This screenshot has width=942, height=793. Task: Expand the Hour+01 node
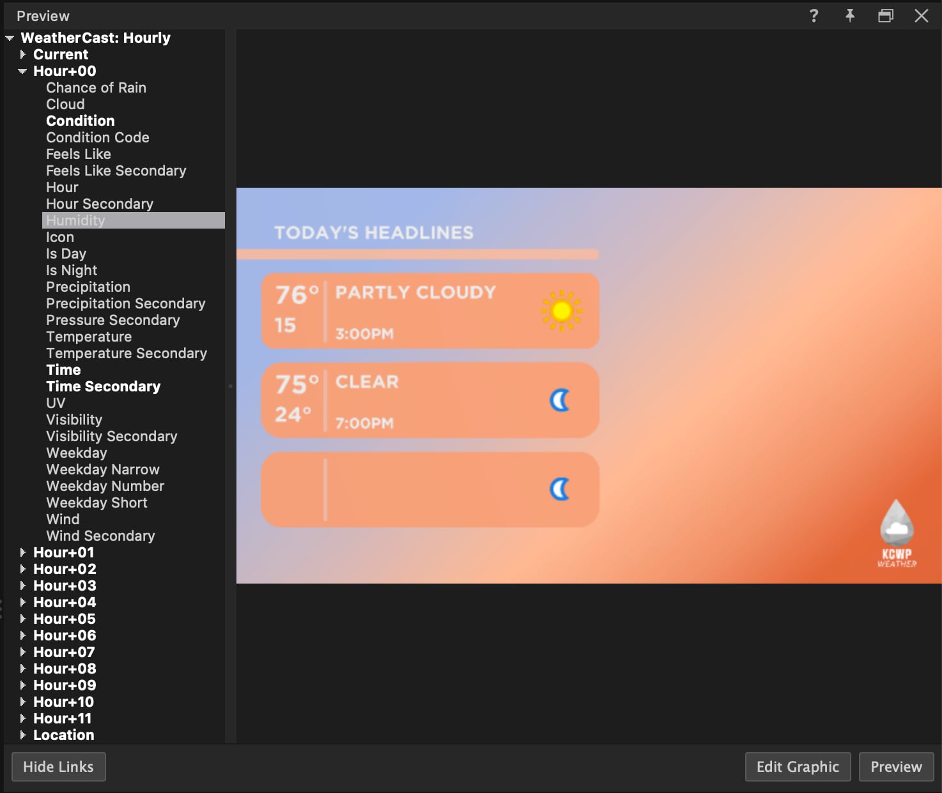(23, 553)
